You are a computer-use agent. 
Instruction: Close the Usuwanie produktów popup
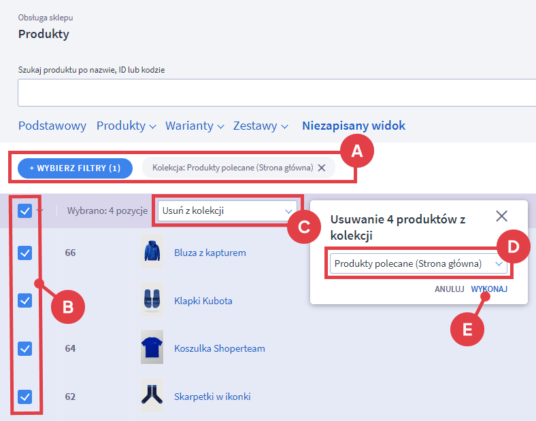coord(502,216)
